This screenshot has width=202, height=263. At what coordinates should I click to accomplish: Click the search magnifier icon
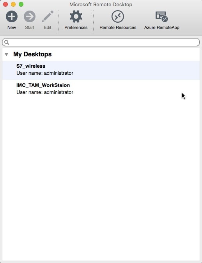click(x=7, y=42)
